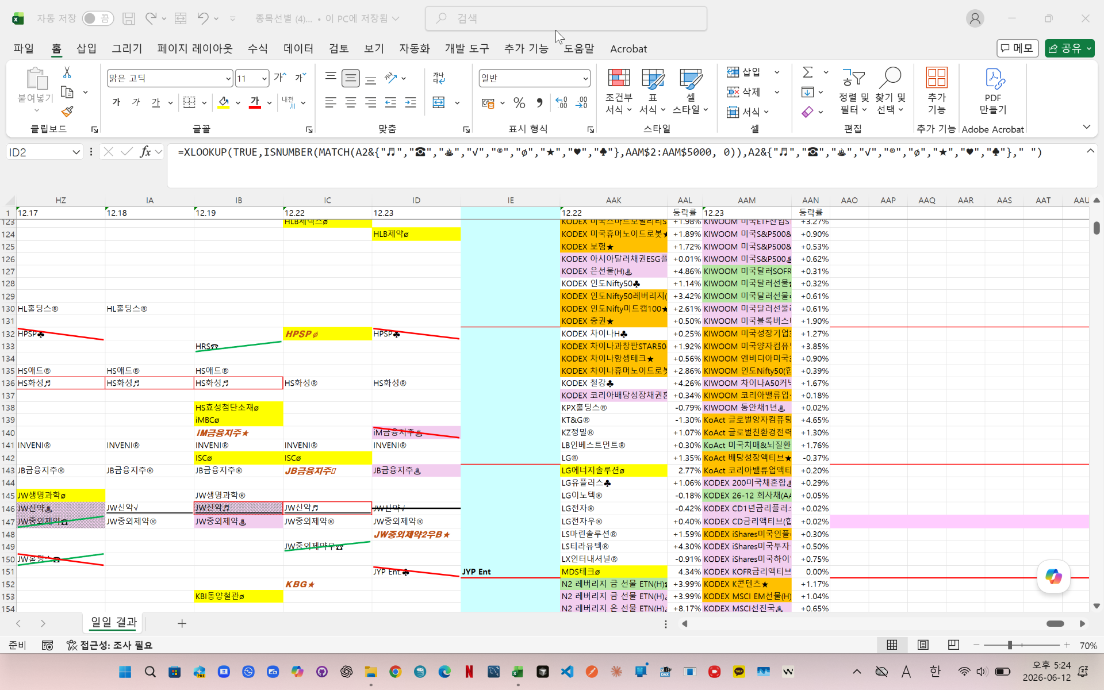1104x690 pixels.
Task: Toggle the AutoSave (자동 저장) switch
Action: point(97,18)
